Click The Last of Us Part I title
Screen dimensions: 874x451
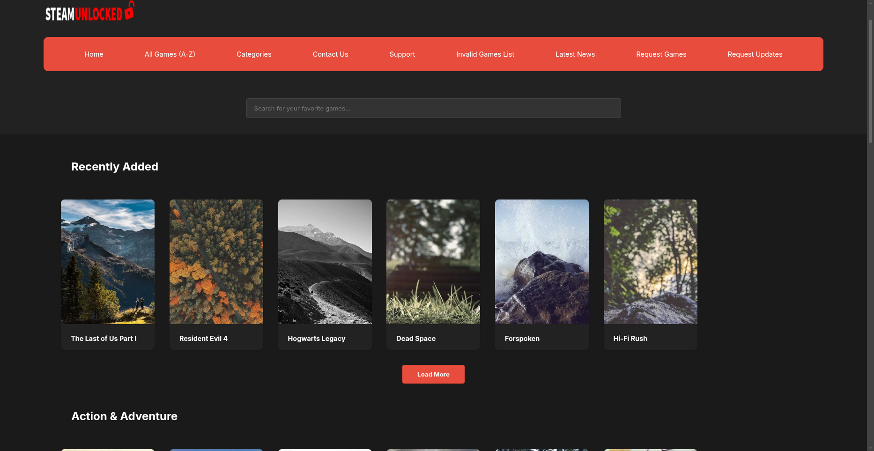coord(104,339)
